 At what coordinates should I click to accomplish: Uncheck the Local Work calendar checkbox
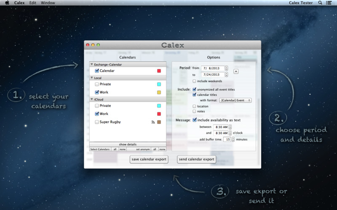(x=97, y=92)
